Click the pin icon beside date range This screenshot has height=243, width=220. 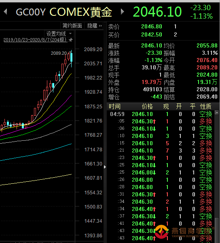71,40
